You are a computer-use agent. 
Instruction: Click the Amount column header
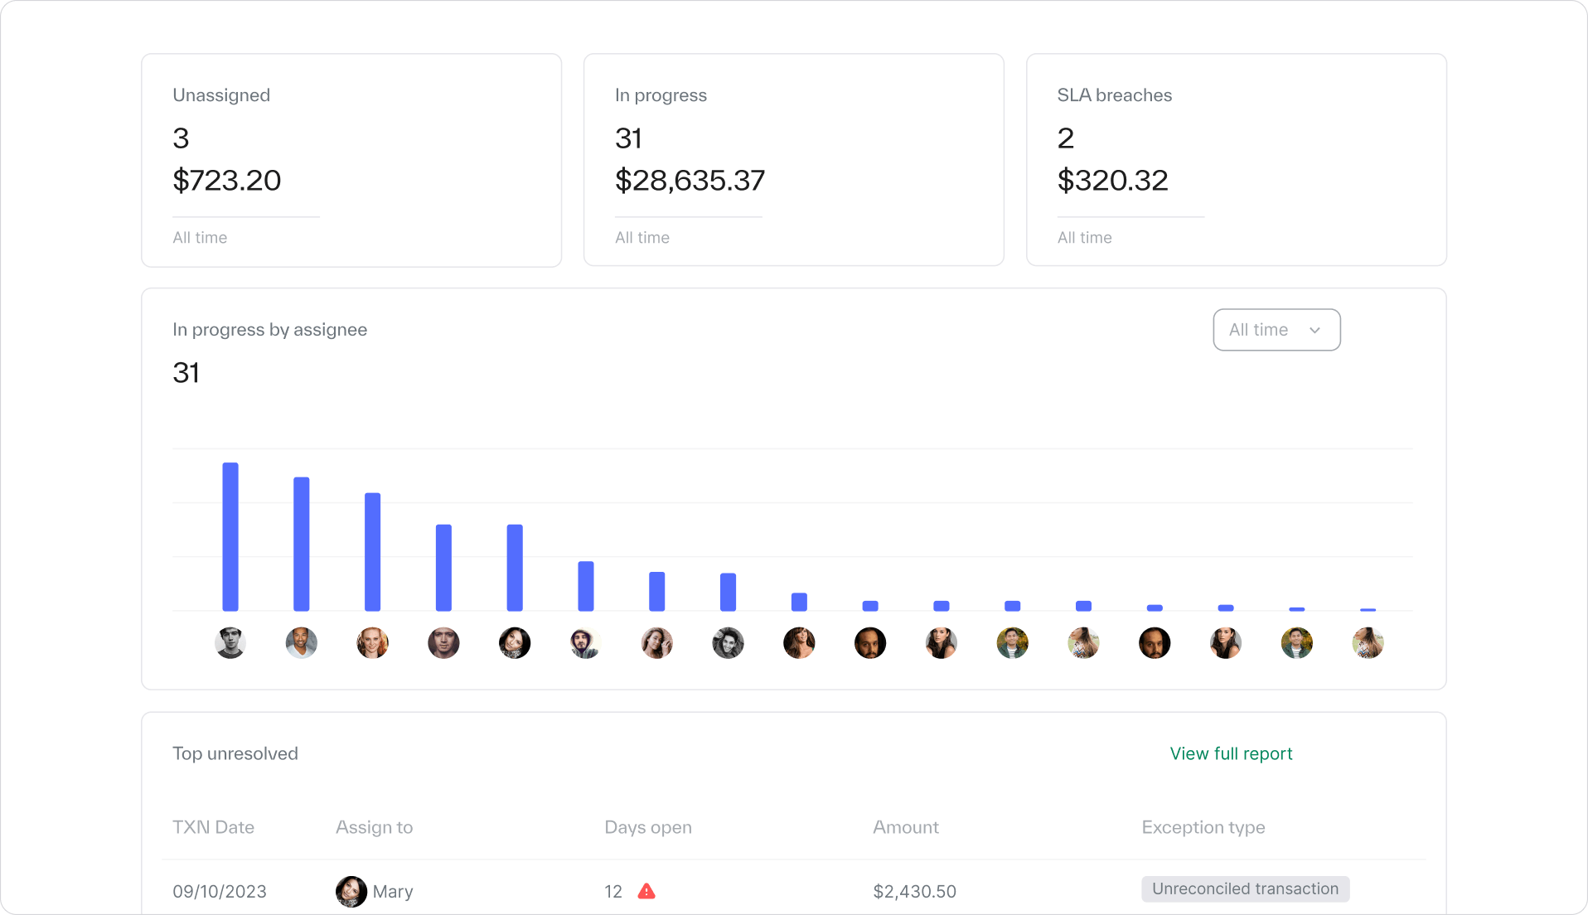tap(905, 827)
